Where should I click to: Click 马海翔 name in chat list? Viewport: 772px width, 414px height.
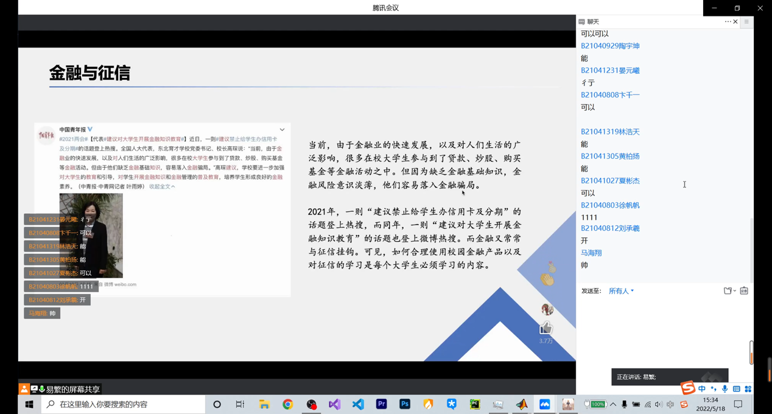tap(591, 253)
